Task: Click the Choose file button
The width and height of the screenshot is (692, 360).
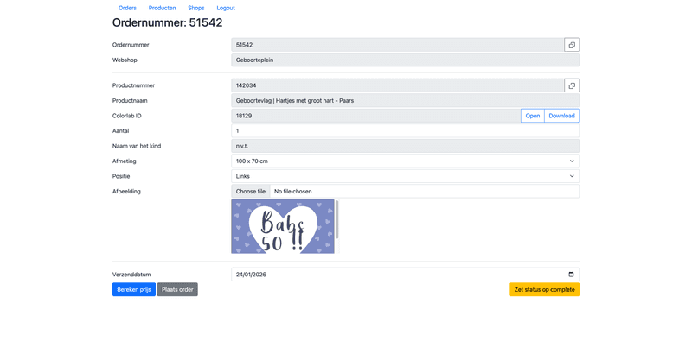Action: click(251, 192)
